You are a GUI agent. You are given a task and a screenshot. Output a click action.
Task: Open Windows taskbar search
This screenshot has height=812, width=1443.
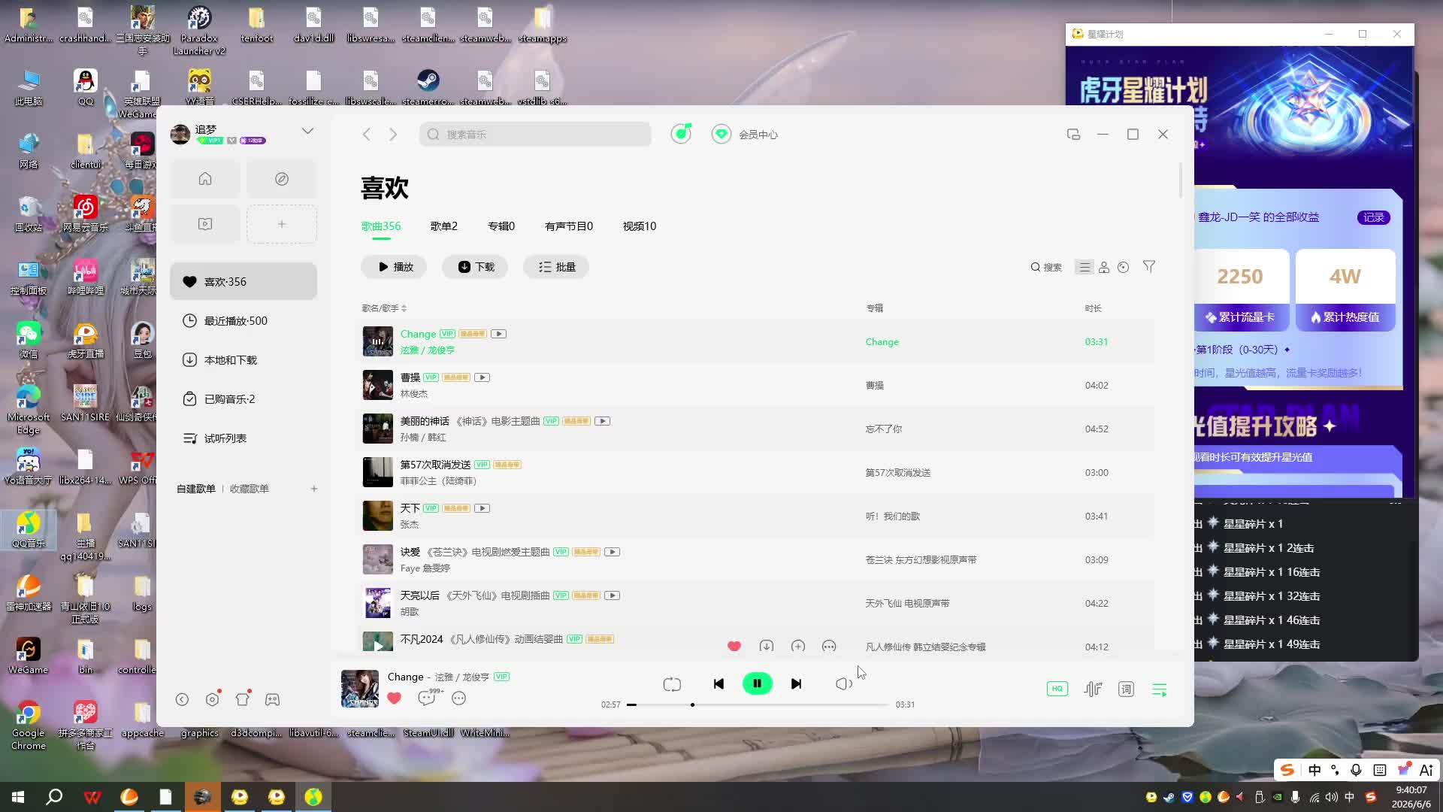tap(54, 797)
